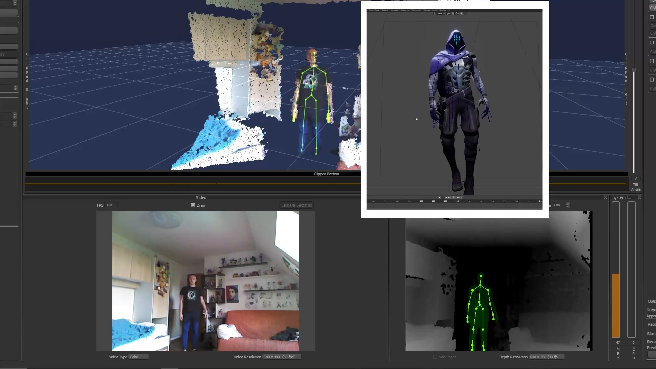Viewport: 656px width, 369px height.
Task: Toggle the Near Mode checkbox
Action: pyautogui.click(x=435, y=357)
